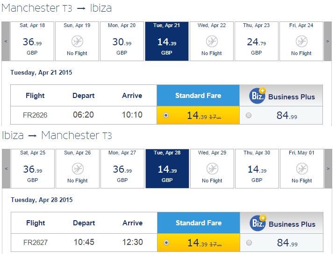Pick the Mon, Apr 20 fare of 30.99 GBP

122,41
